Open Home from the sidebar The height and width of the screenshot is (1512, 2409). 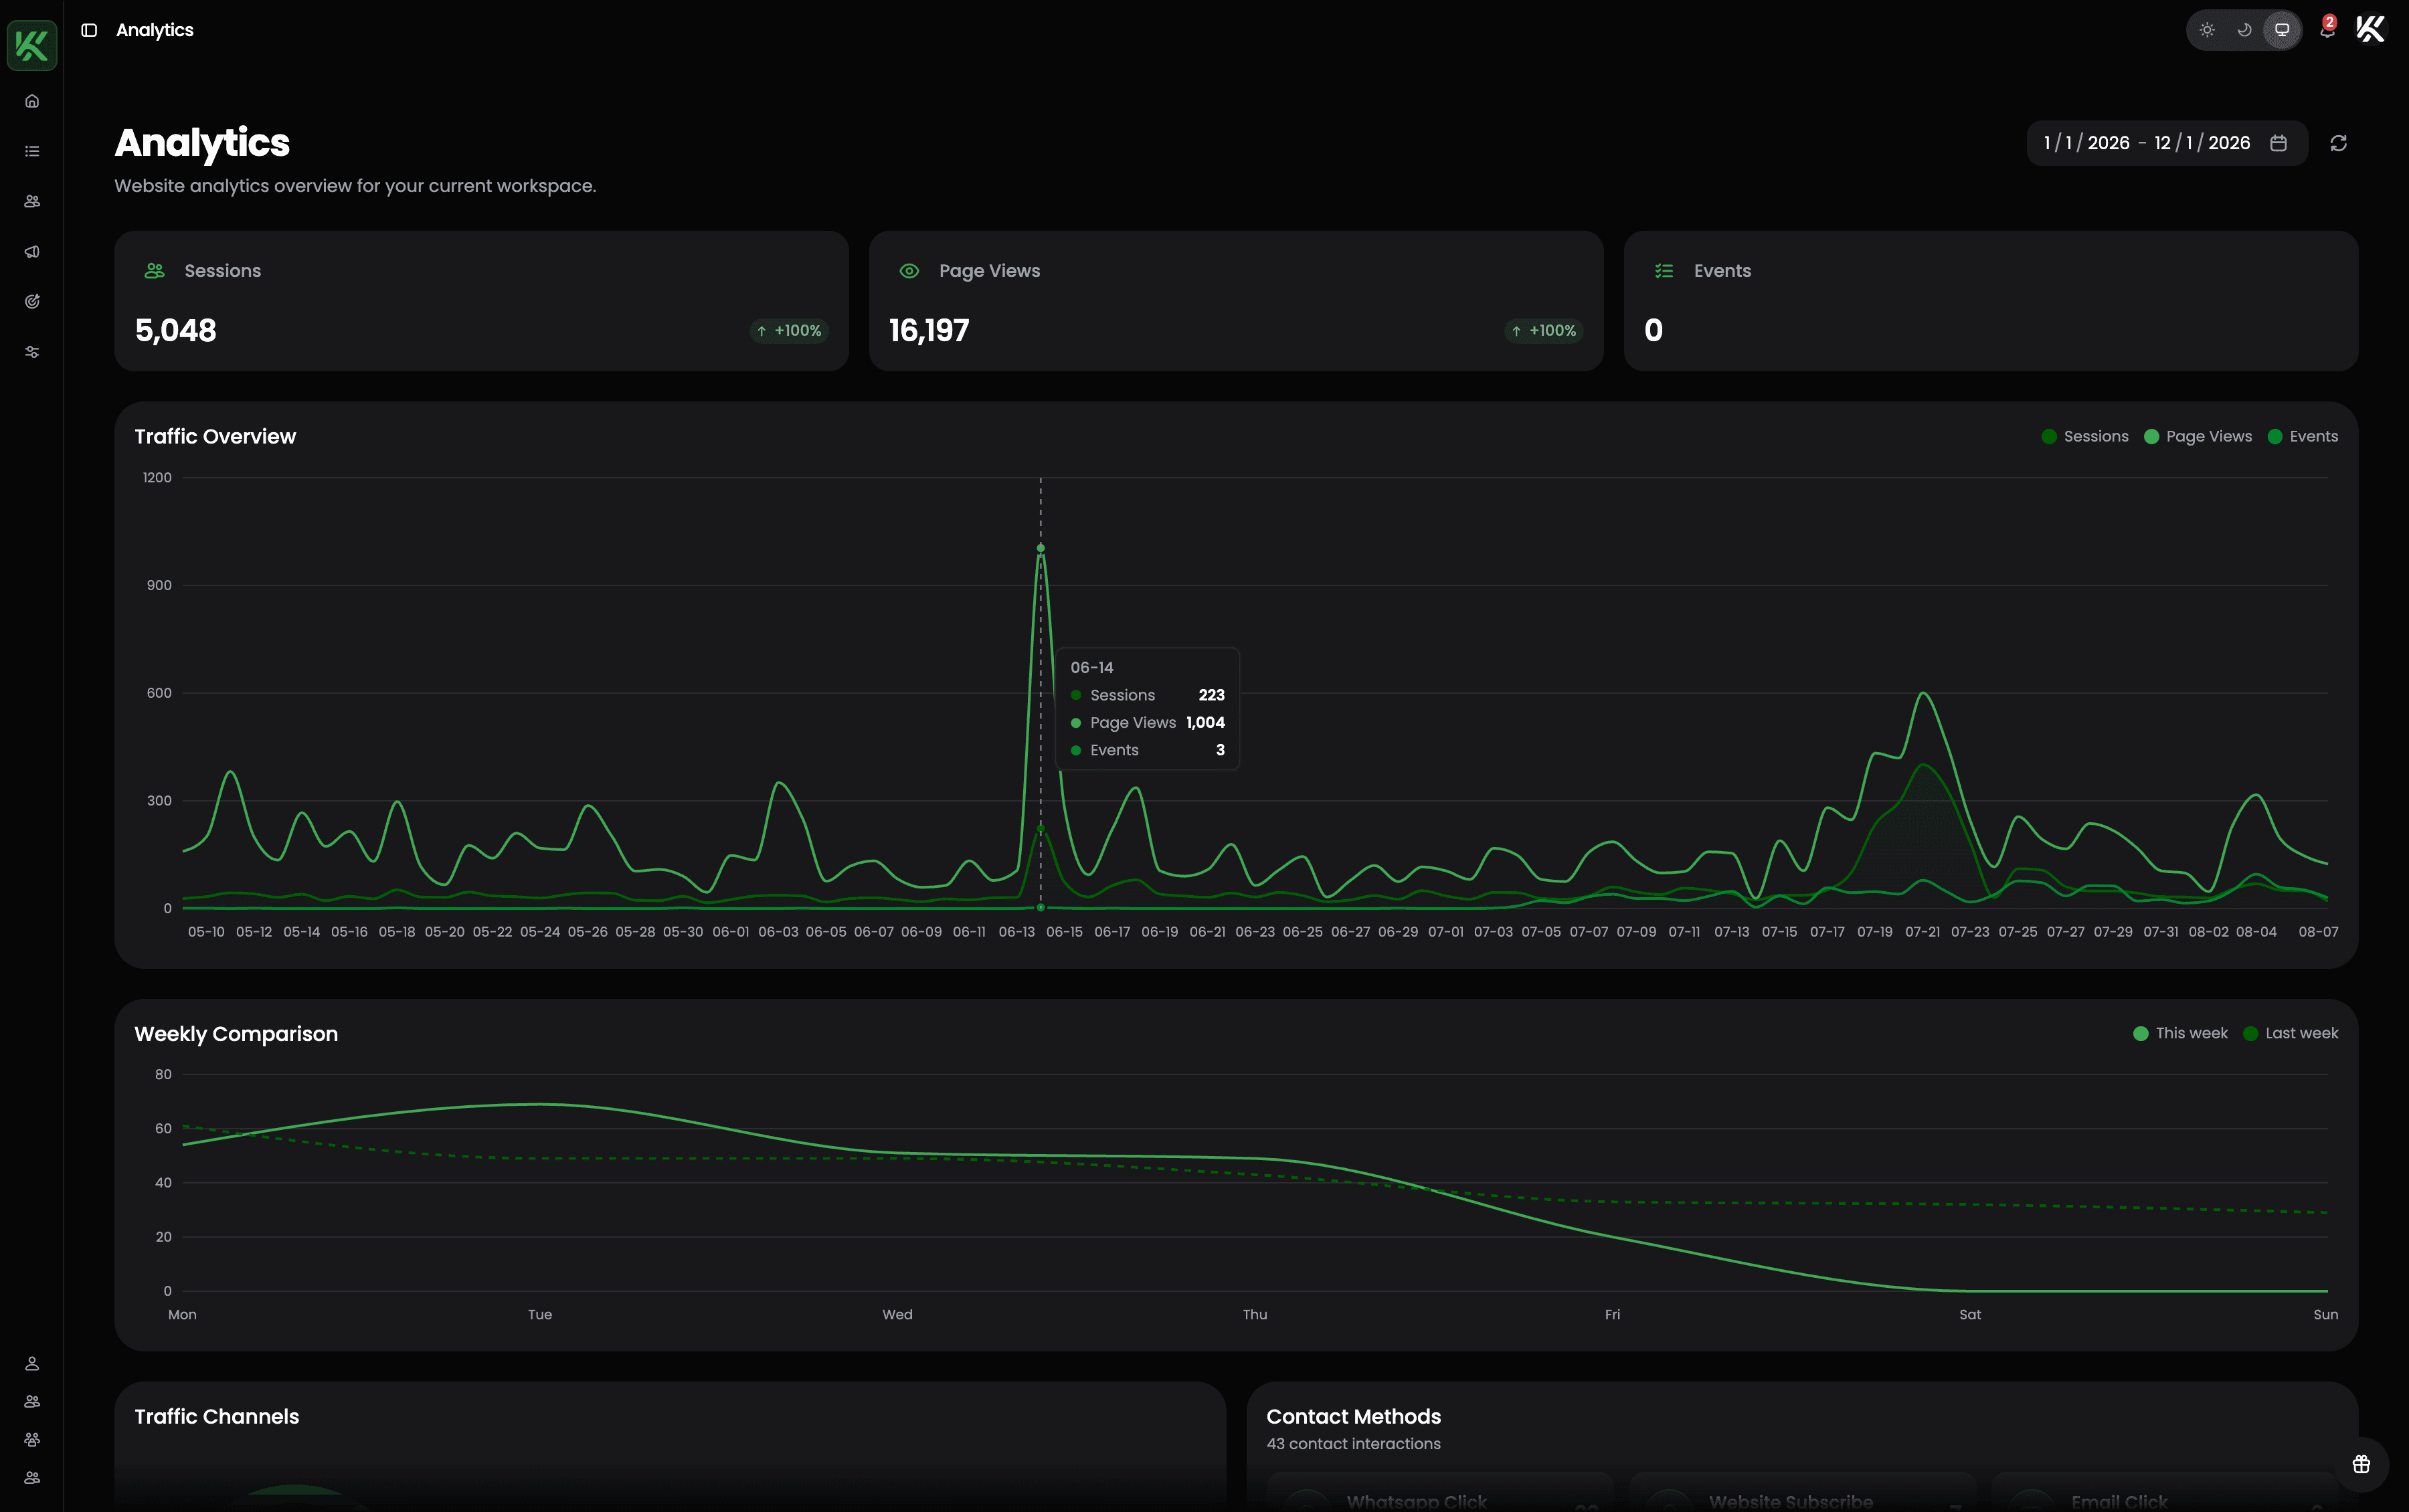point(32,101)
